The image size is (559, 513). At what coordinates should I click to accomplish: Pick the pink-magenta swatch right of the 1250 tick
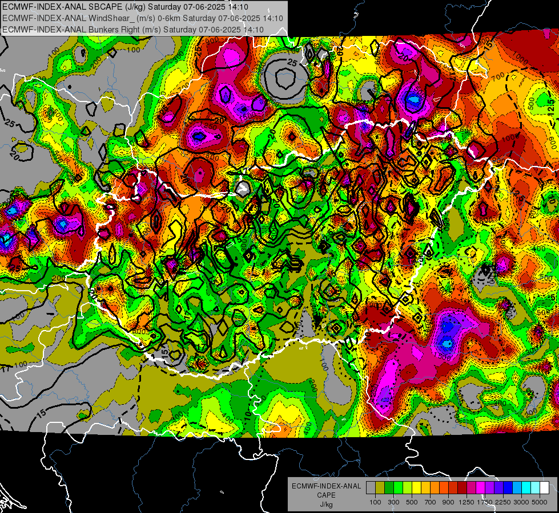coord(472,488)
